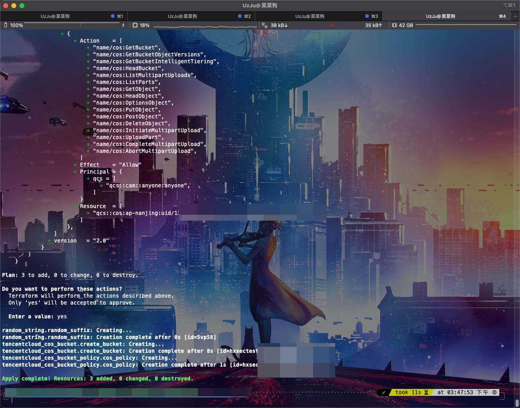Open a new tab with plus button
Viewport: 520px width, 408px height.
(515, 16)
